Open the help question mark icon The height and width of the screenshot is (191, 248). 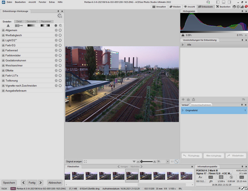56,26
